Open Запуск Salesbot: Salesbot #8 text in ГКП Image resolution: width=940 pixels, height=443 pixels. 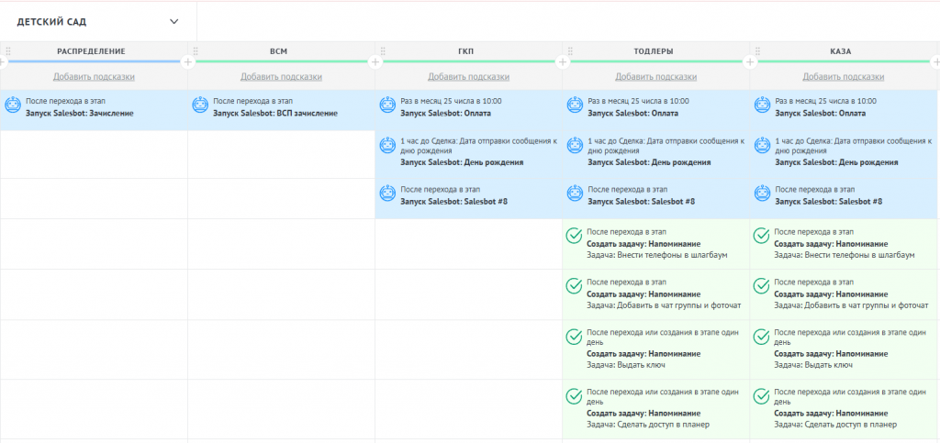[453, 202]
